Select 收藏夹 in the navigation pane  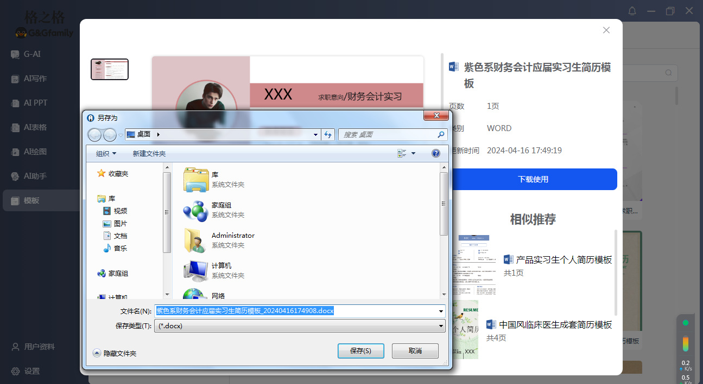tap(113, 174)
